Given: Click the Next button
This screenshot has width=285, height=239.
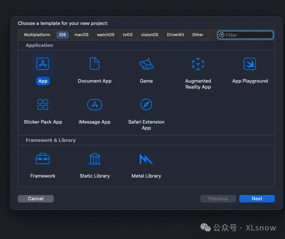Looking at the screenshot, I should [x=257, y=199].
